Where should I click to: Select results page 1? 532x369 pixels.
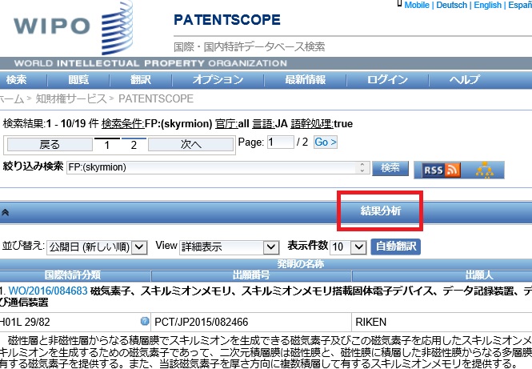pos(107,145)
